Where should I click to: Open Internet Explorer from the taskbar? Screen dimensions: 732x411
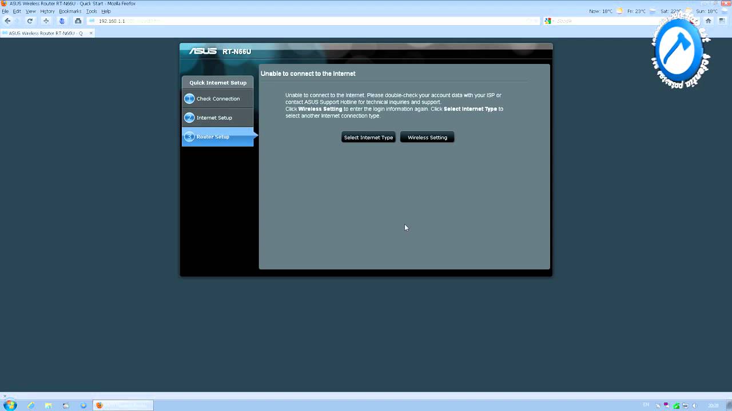click(31, 405)
